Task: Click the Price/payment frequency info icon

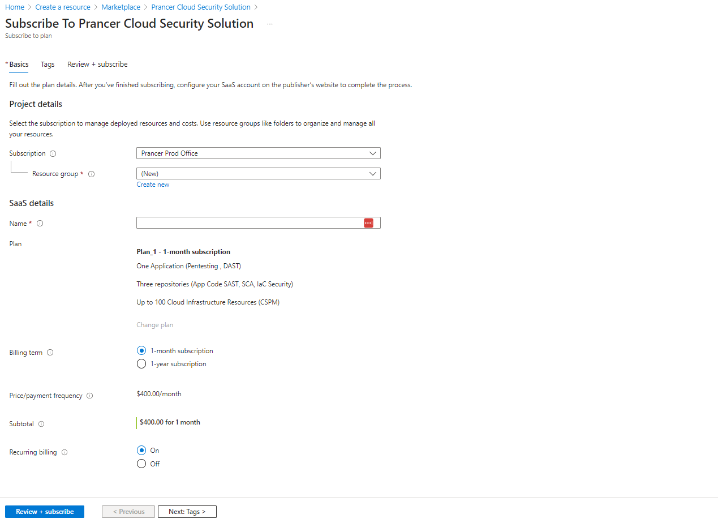Action: pos(89,396)
